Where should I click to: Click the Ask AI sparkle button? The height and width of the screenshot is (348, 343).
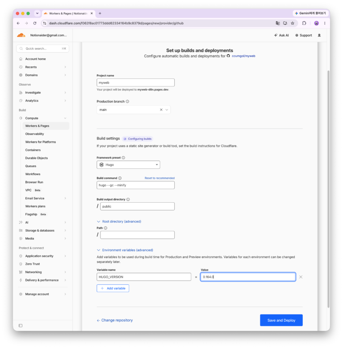(281, 35)
